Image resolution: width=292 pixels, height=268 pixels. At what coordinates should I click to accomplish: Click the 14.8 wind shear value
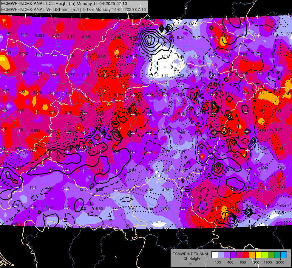(x=67, y=170)
